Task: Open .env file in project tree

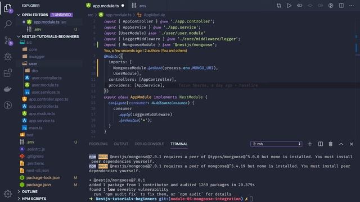Action: tap(30, 142)
